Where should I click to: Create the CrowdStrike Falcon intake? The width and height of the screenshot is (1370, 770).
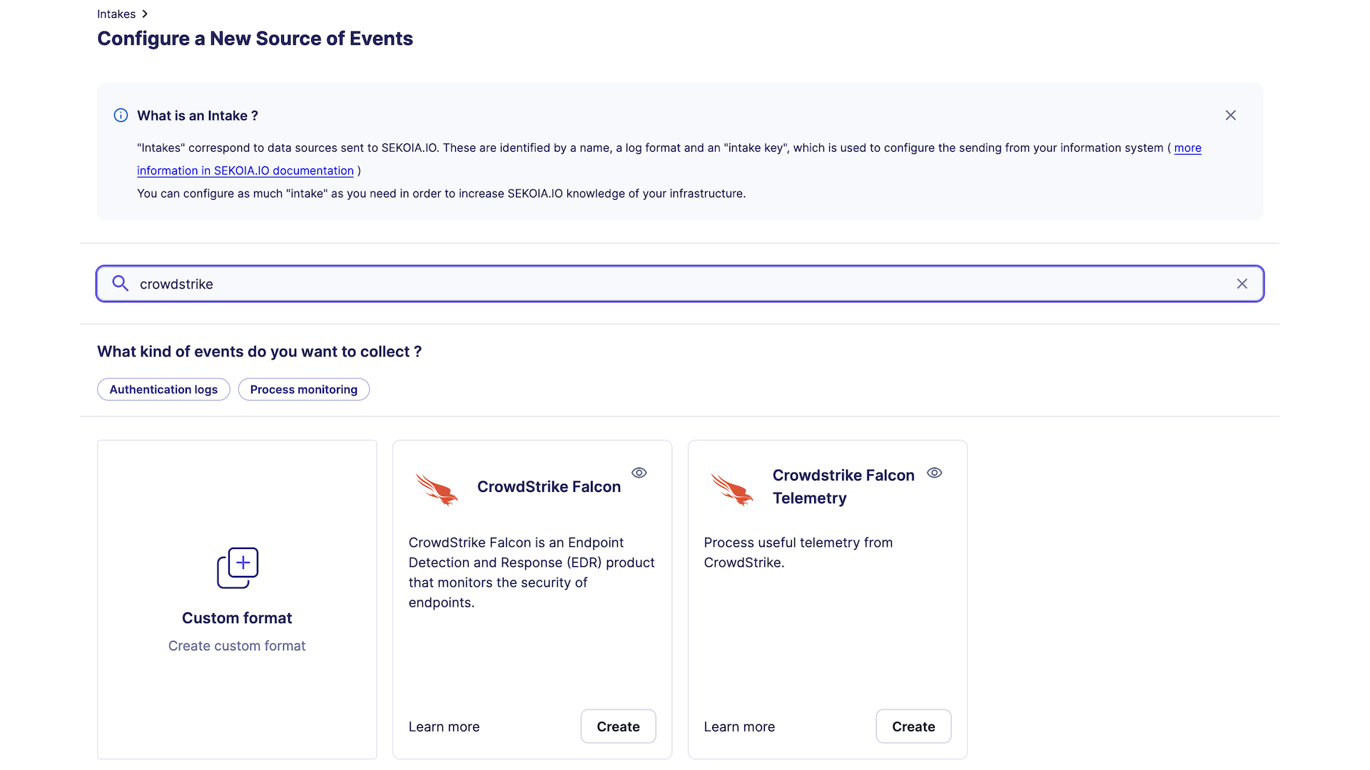(x=618, y=726)
